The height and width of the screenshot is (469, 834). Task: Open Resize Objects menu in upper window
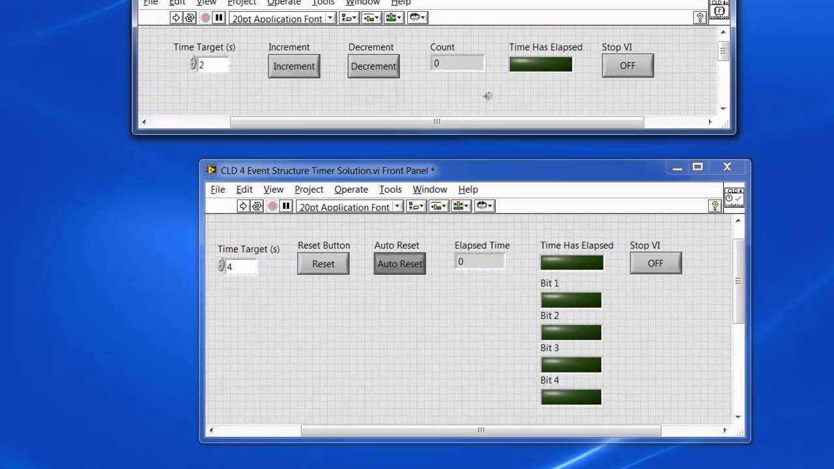394,18
